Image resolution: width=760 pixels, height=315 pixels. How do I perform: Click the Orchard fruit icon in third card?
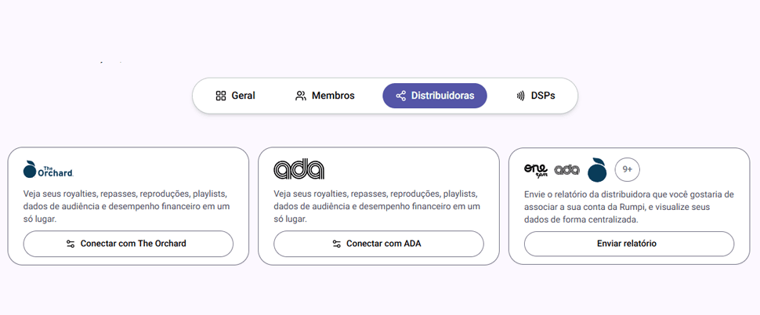(597, 168)
